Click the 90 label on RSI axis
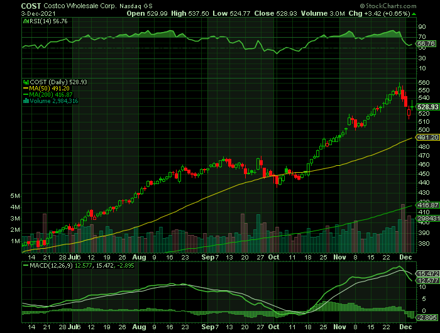The width and height of the screenshot is (440, 333). (422, 27)
